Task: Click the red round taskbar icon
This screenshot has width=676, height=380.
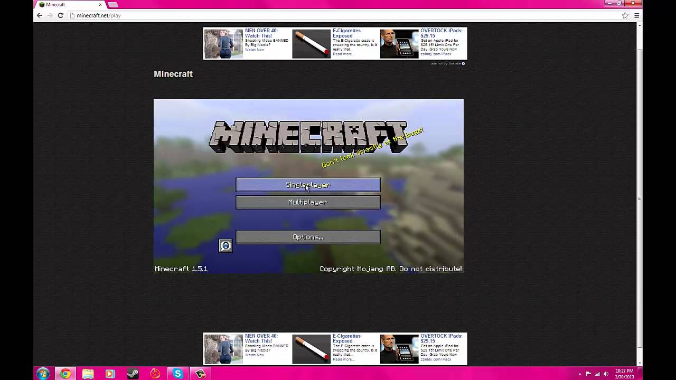Action: coord(155,374)
